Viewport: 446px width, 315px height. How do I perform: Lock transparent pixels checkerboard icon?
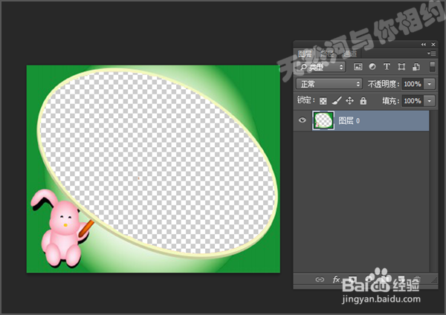click(323, 101)
